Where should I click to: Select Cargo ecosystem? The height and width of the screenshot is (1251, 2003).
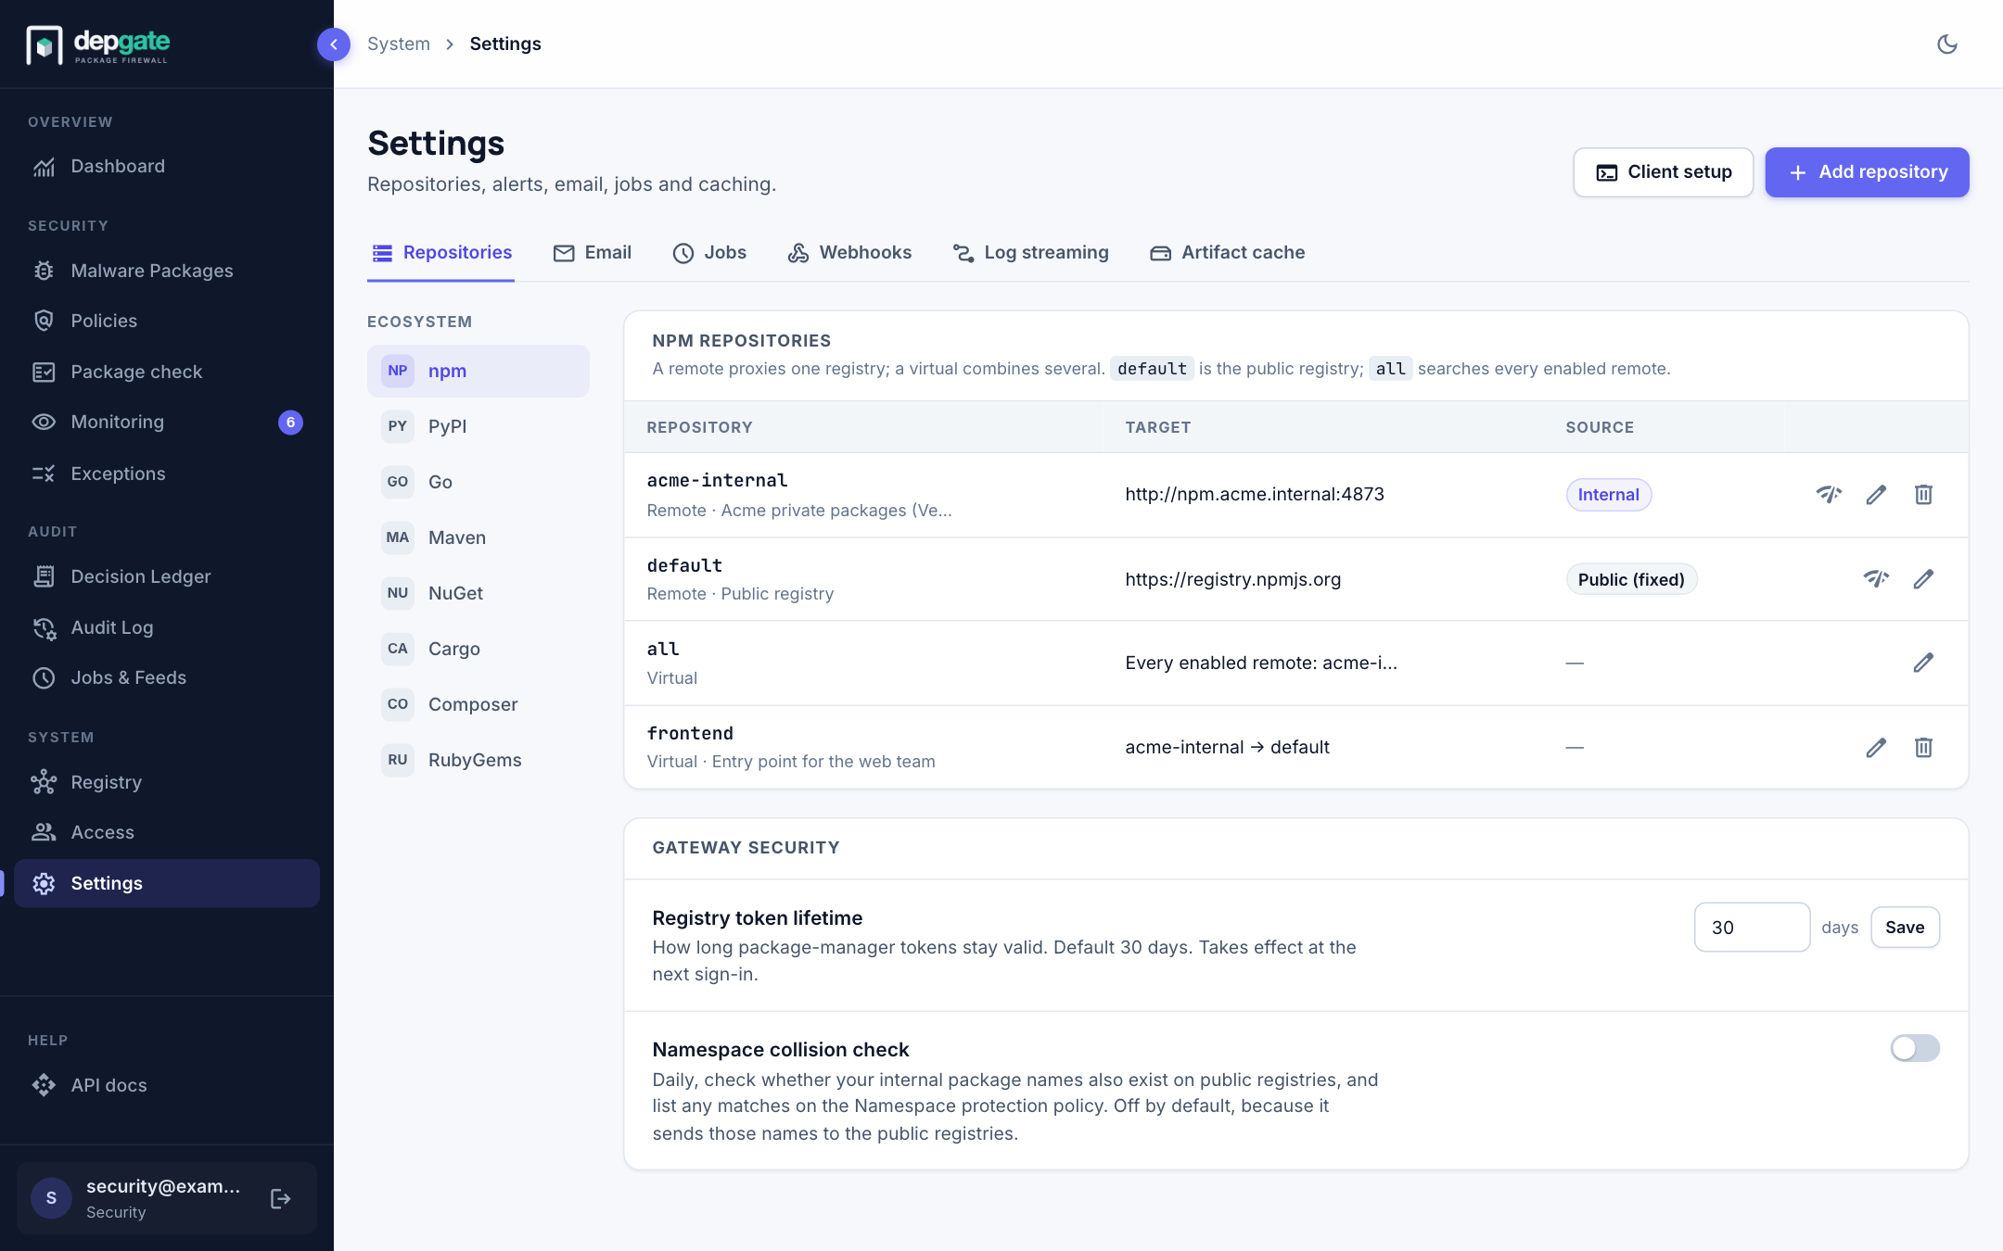pos(478,649)
